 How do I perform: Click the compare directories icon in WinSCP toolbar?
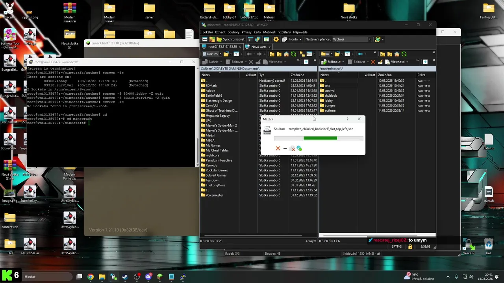pyautogui.click(x=205, y=39)
